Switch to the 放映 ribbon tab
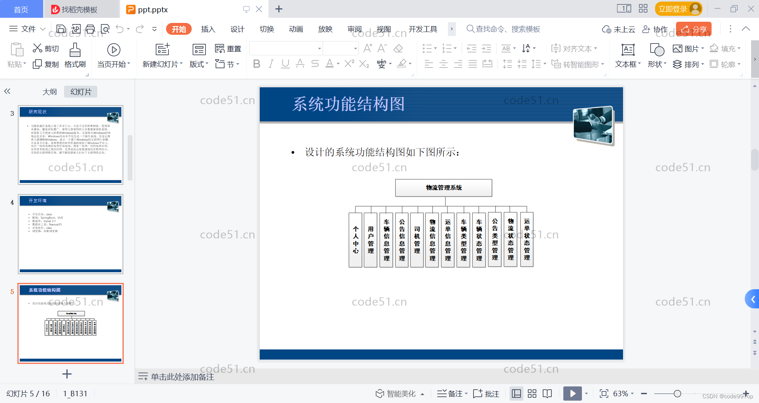 (325, 29)
